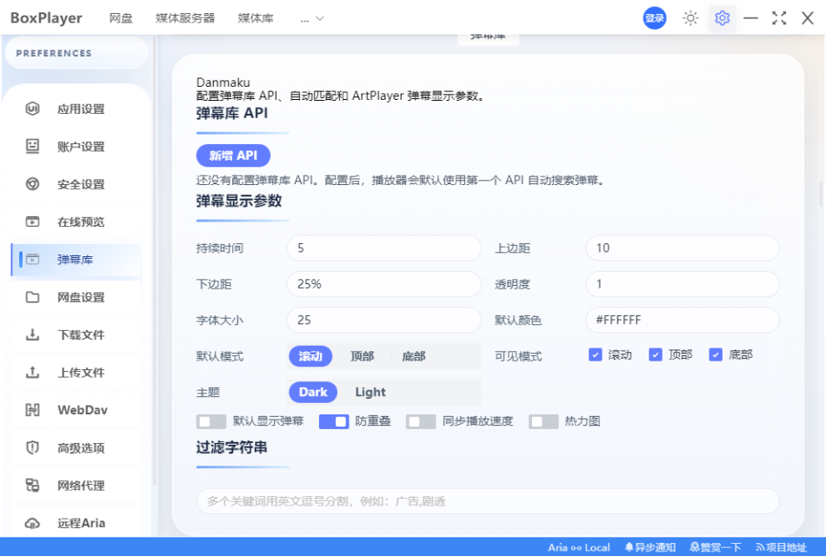
Task: Toggle light theme with sun icon
Action: (690, 18)
